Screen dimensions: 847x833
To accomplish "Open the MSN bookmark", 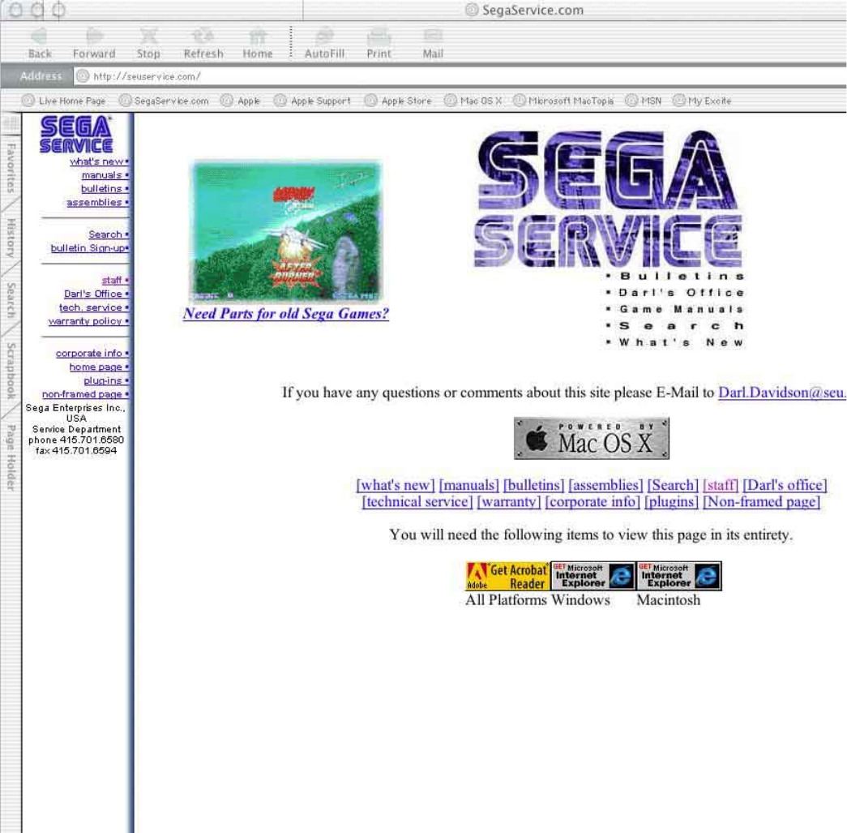I will [644, 101].
